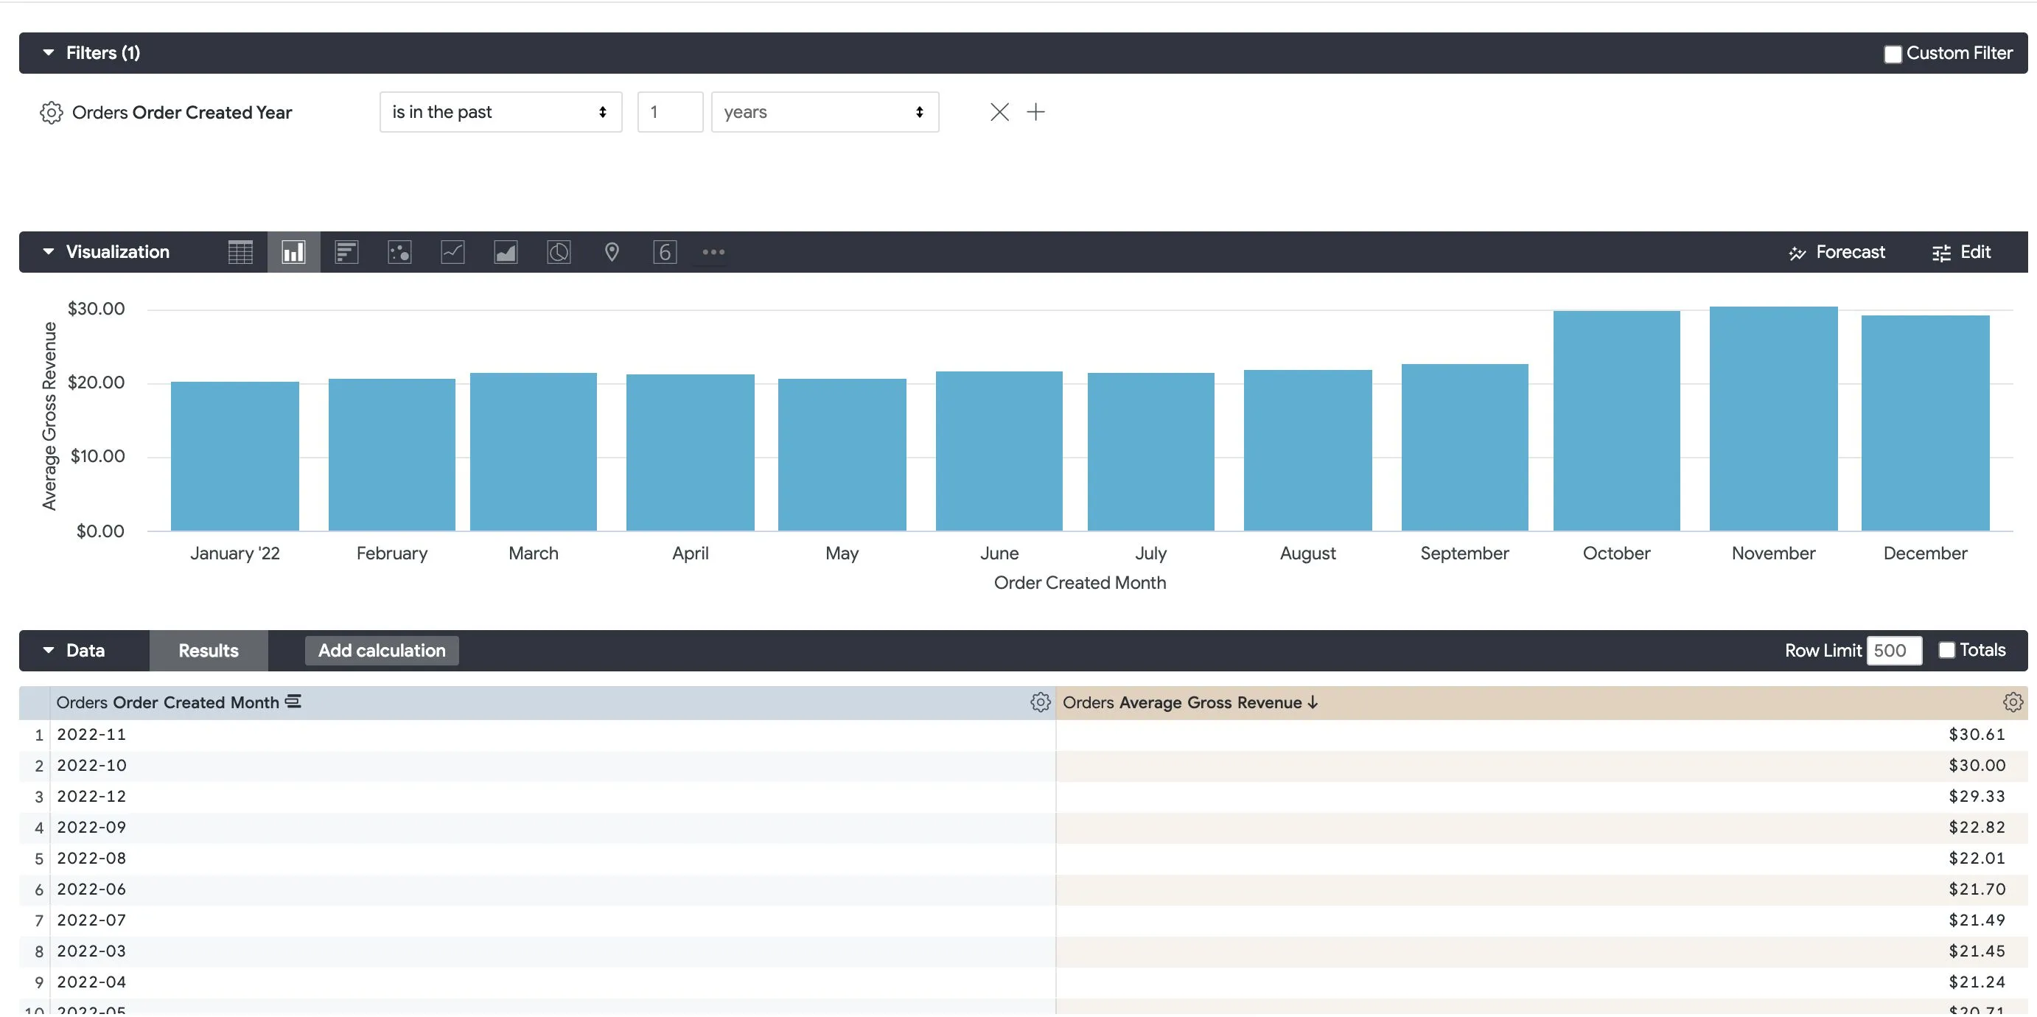The height and width of the screenshot is (1017, 2037).
Task: Collapse the Visualization section
Action: (48, 252)
